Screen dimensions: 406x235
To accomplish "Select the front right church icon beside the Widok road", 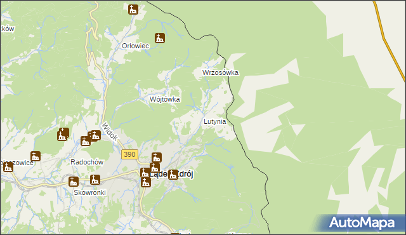I will 96,135.
